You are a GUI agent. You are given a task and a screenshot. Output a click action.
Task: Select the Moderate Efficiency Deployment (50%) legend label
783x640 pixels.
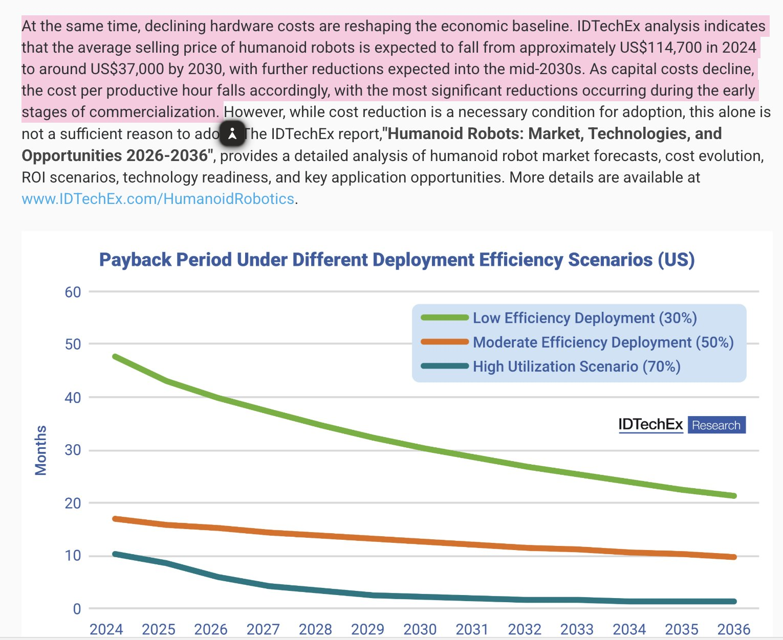tap(603, 342)
